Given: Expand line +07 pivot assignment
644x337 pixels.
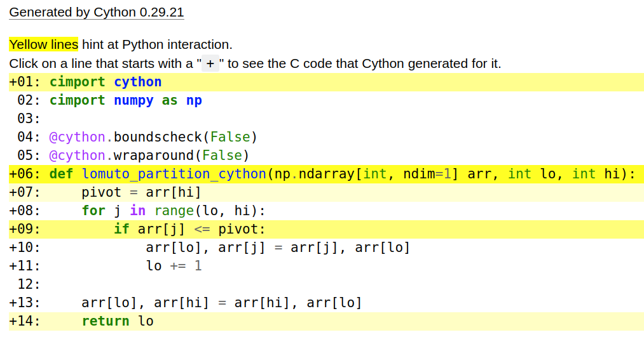Looking at the screenshot, I should [25, 192].
